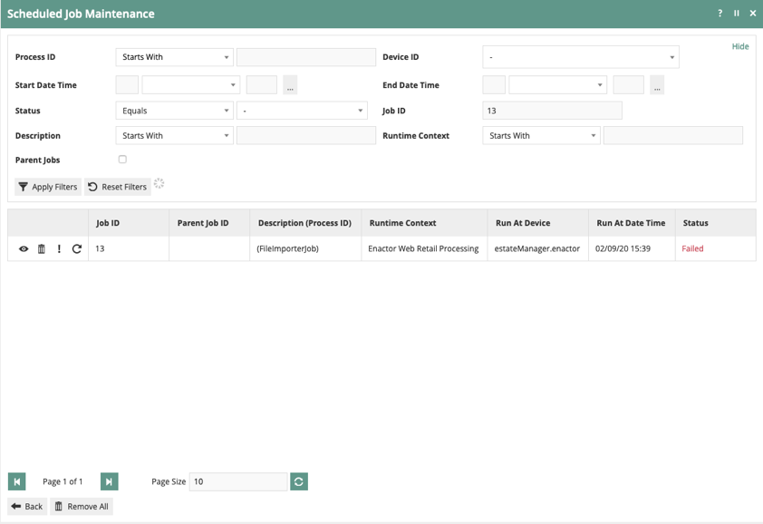Open help with the question mark icon

tap(720, 14)
